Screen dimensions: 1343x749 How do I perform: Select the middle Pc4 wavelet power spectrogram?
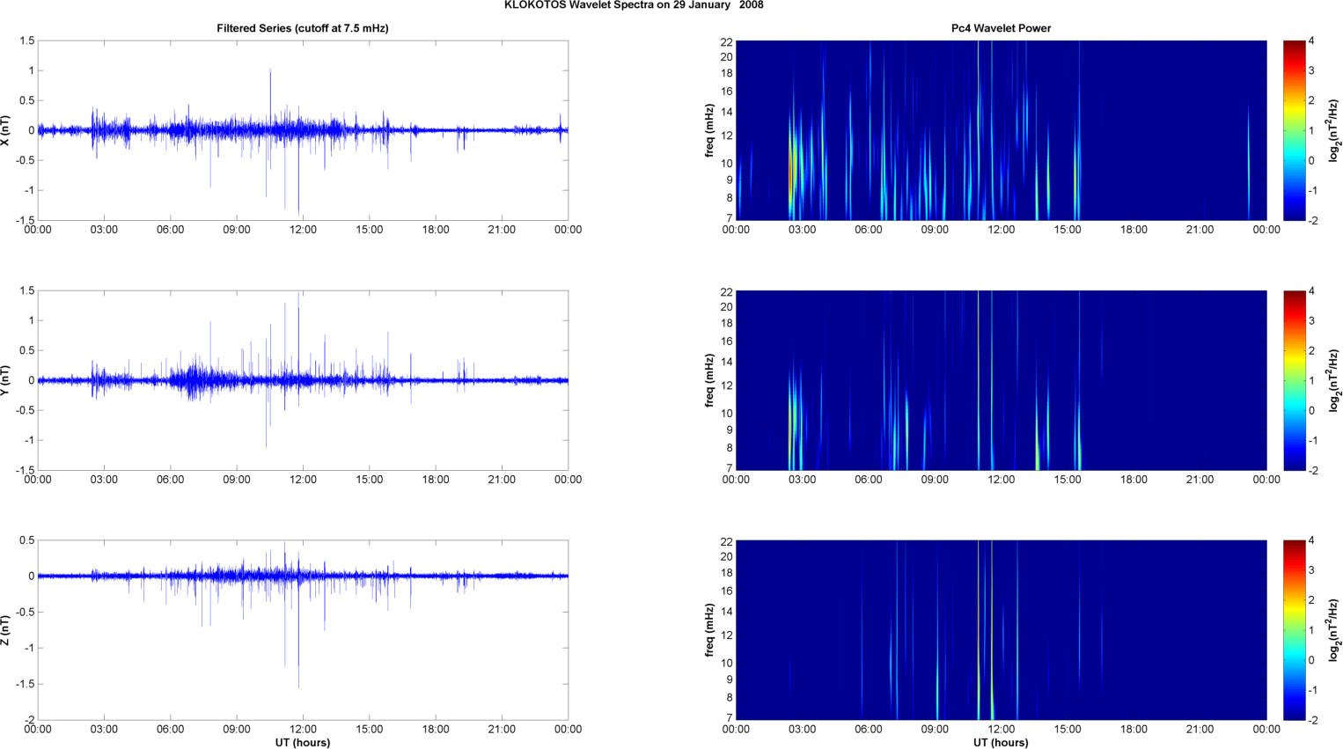click(x=1001, y=380)
